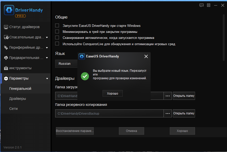This screenshot has height=152, width=227.
Task: Click Открыть папку for backup folder
Action: coord(184,113)
